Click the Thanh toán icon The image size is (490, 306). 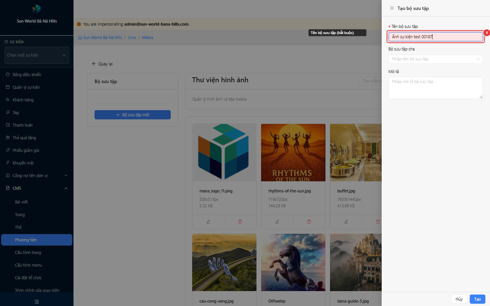tap(8, 125)
